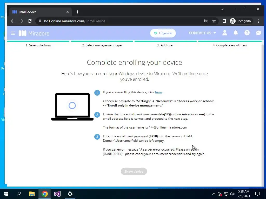Open the notifications bell
This screenshot has width=266, height=199.
(236, 33)
